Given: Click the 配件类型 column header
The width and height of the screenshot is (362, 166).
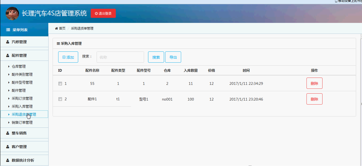Looking at the screenshot, I should coord(118,71).
